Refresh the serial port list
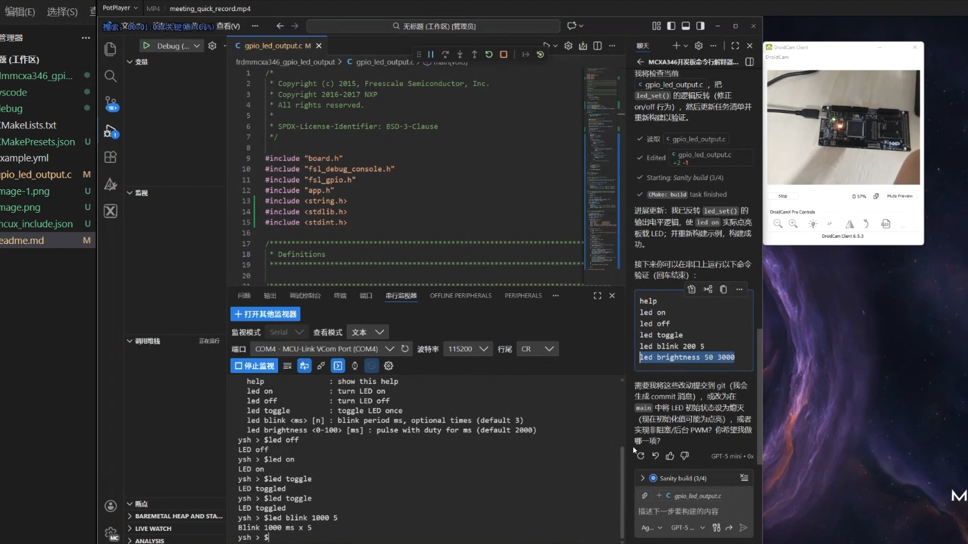968x544 pixels. (x=405, y=349)
